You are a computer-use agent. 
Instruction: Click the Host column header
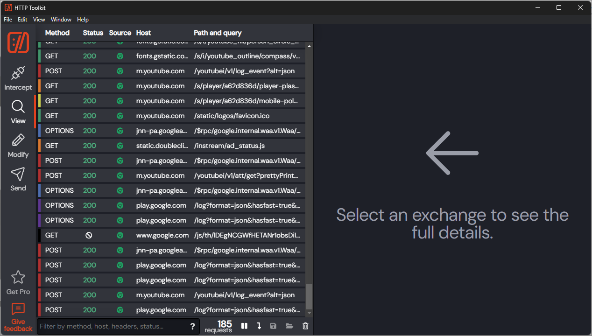(x=143, y=33)
